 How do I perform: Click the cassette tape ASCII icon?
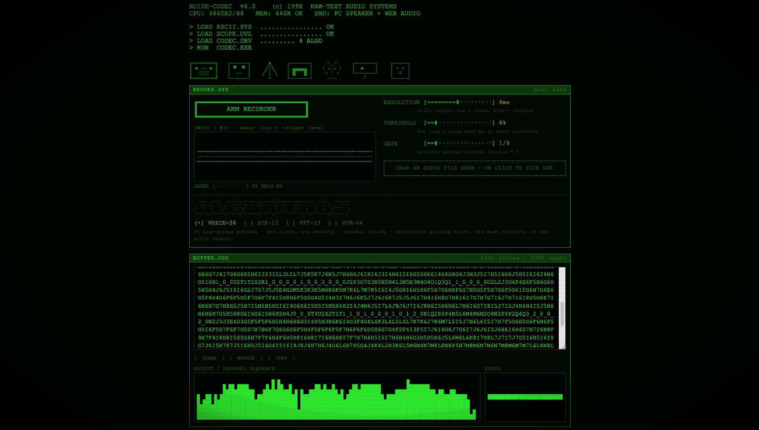point(204,71)
